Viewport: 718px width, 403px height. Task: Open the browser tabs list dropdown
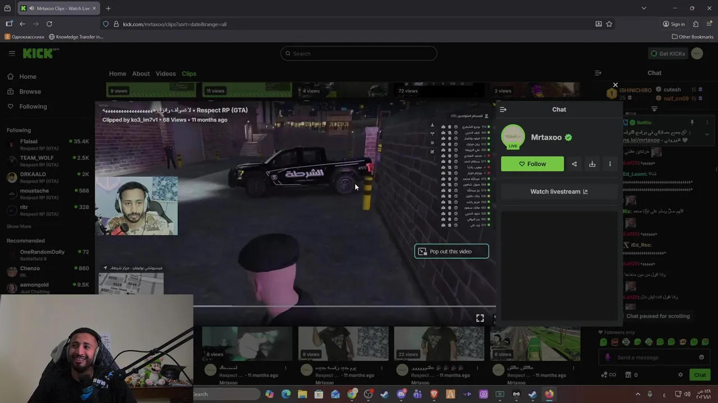643,8
